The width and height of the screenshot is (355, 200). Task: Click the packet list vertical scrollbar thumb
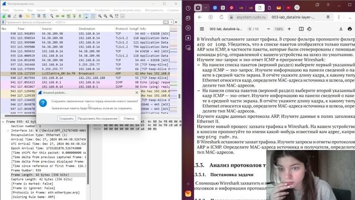pos(179,96)
